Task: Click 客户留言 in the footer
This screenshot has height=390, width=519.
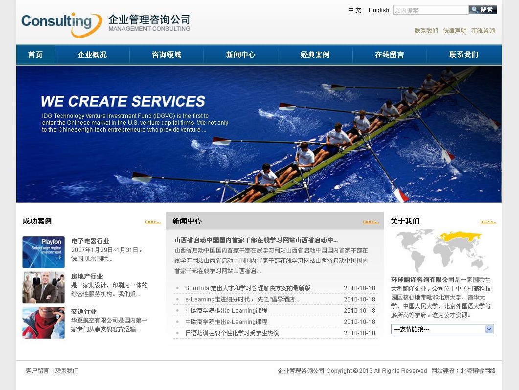Action: point(37,371)
